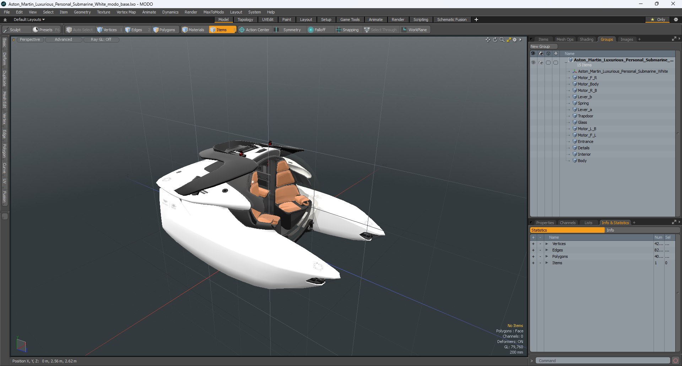This screenshot has width=682, height=366.
Task: Click the collapse-up arrow beside Default Layouts
Action: [5, 20]
